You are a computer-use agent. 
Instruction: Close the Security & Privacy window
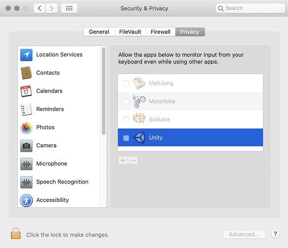coord(8,8)
